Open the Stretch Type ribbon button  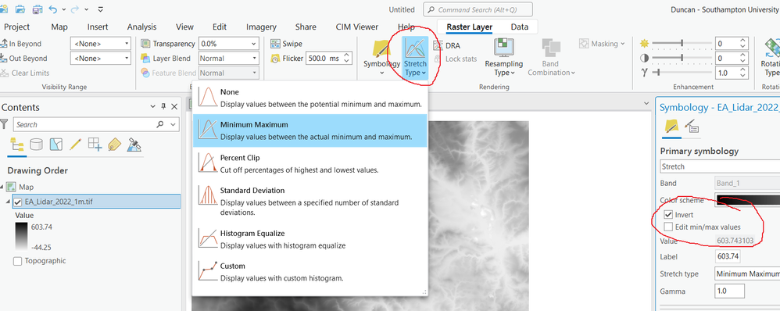415,58
